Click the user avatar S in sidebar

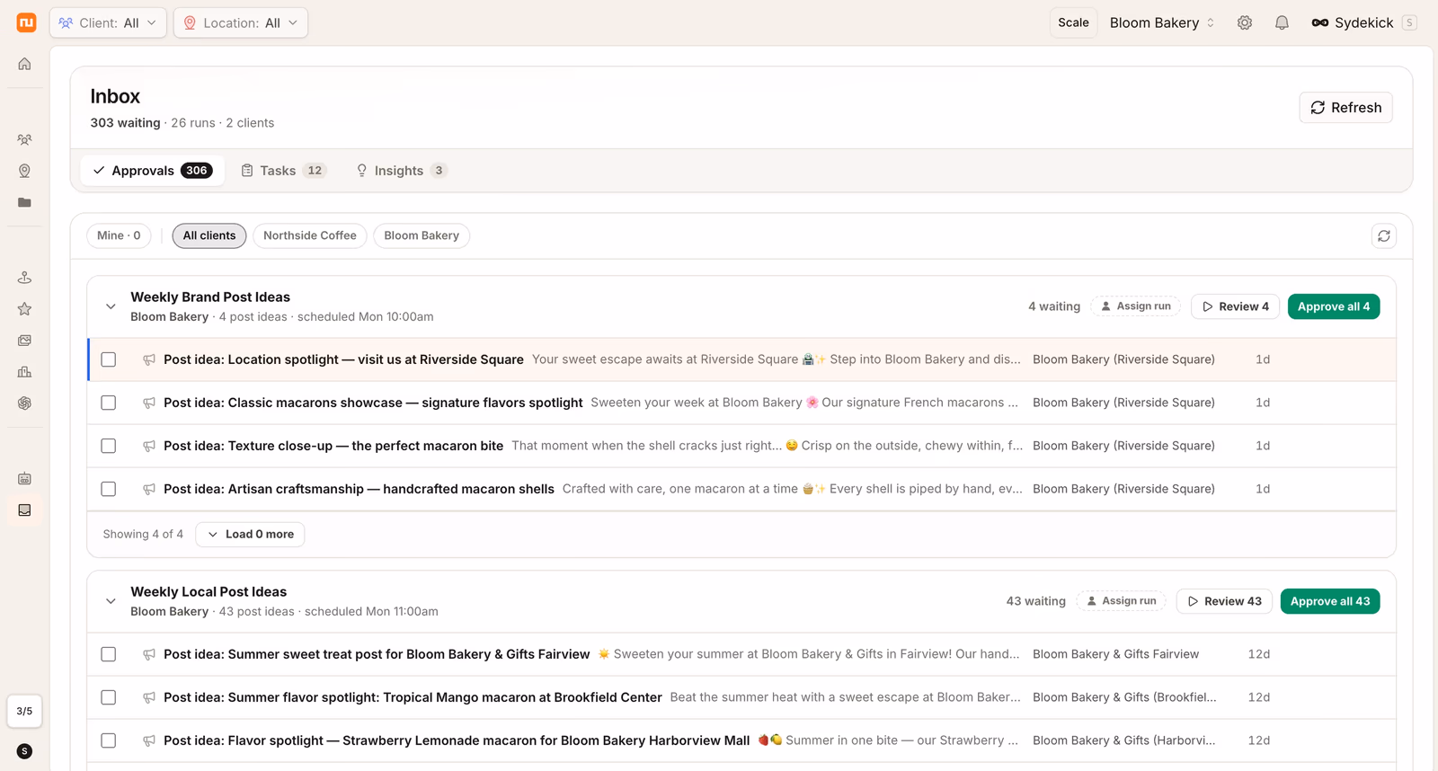point(24,751)
